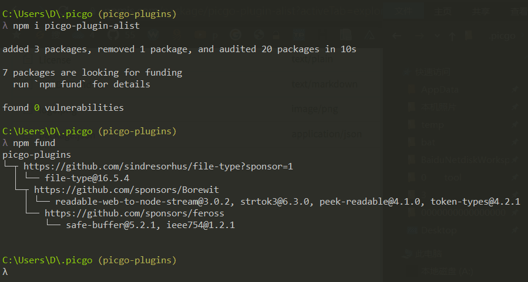Click the pin icon beside temp folder
This screenshot has width=528, height=282.
click(x=515, y=124)
